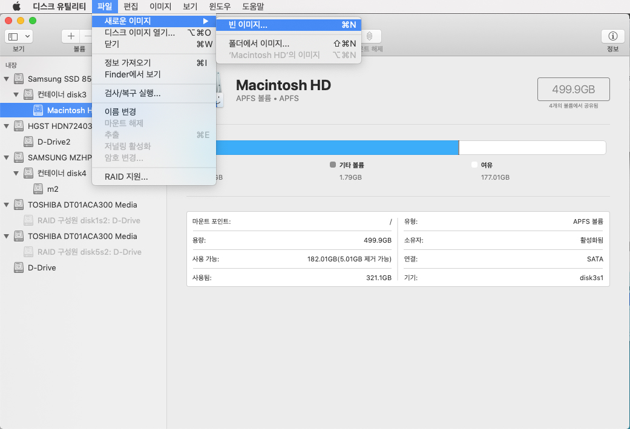Viewport: 630px width, 429px height.
Task: Select 폴더에서 이미지... submenu item
Action: (x=289, y=44)
